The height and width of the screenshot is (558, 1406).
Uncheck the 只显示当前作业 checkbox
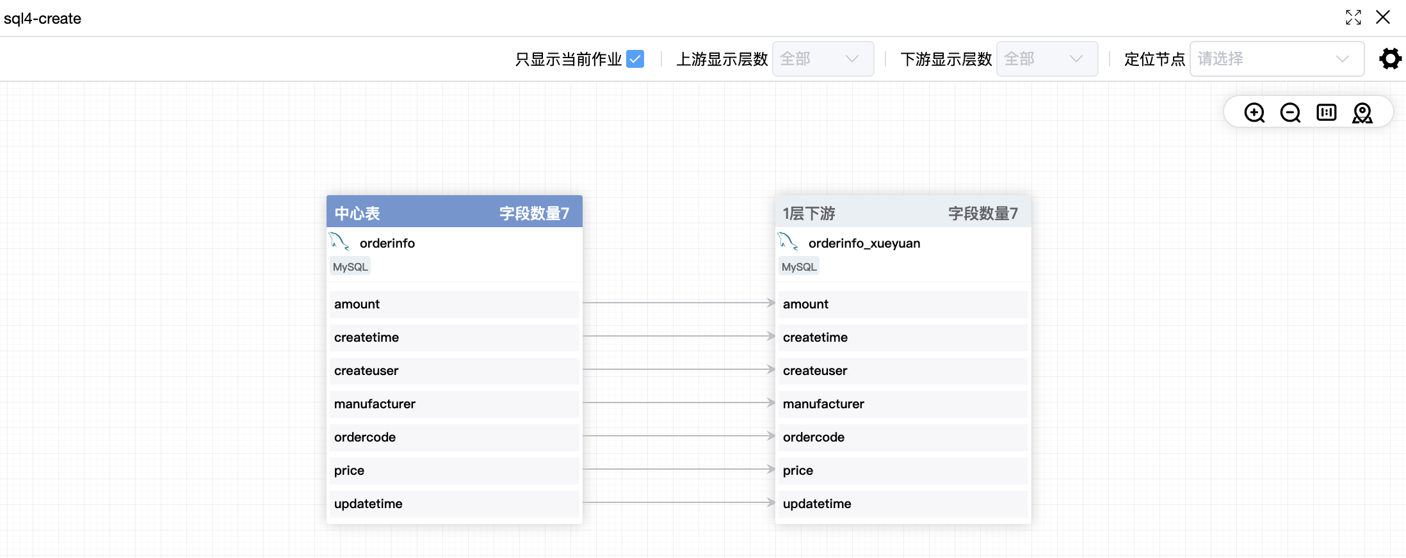(x=635, y=59)
